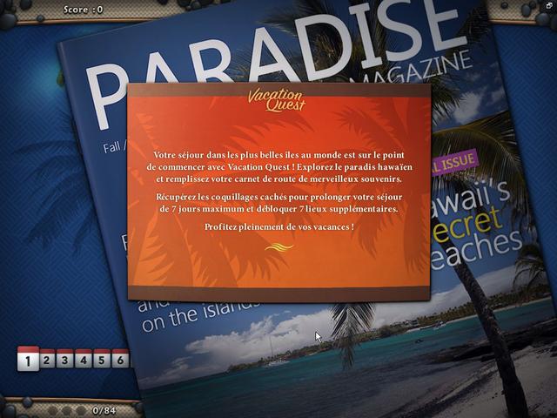Select the day 3 calendar tile
Viewport: 557px width, 418px height.
pyautogui.click(x=65, y=359)
